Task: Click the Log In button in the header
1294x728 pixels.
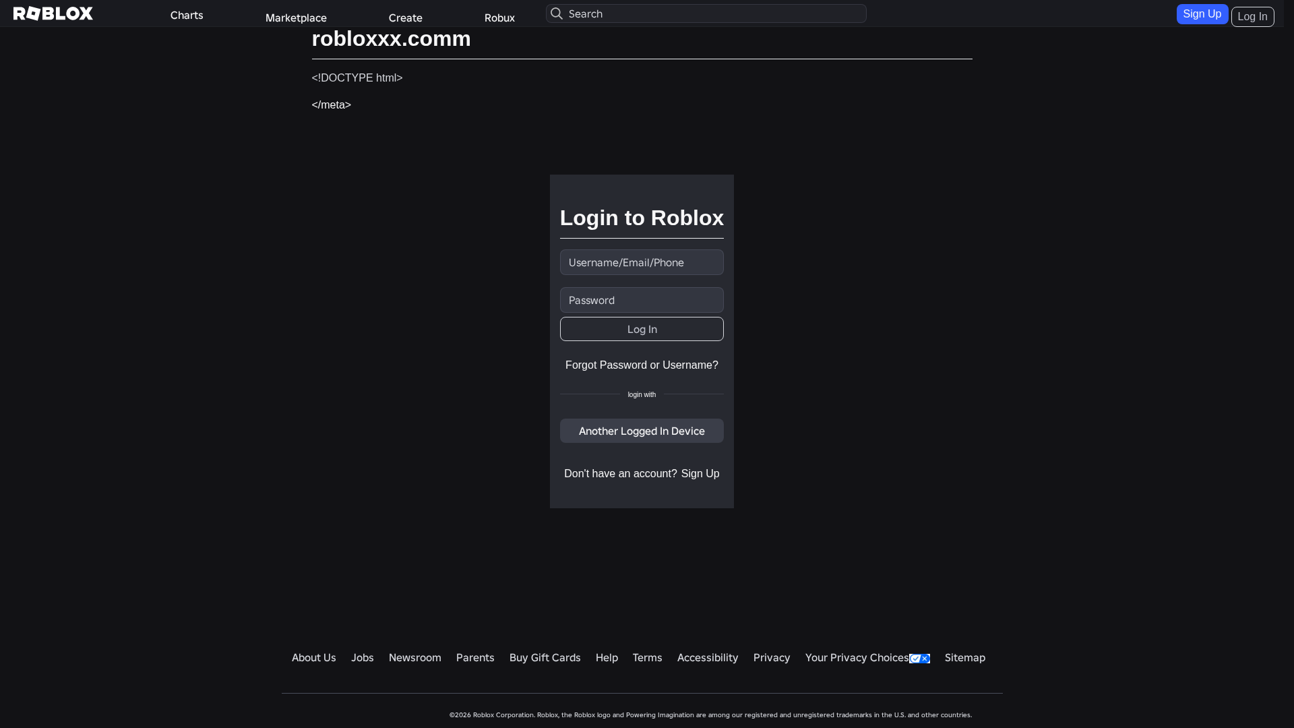Action: pyautogui.click(x=1253, y=17)
